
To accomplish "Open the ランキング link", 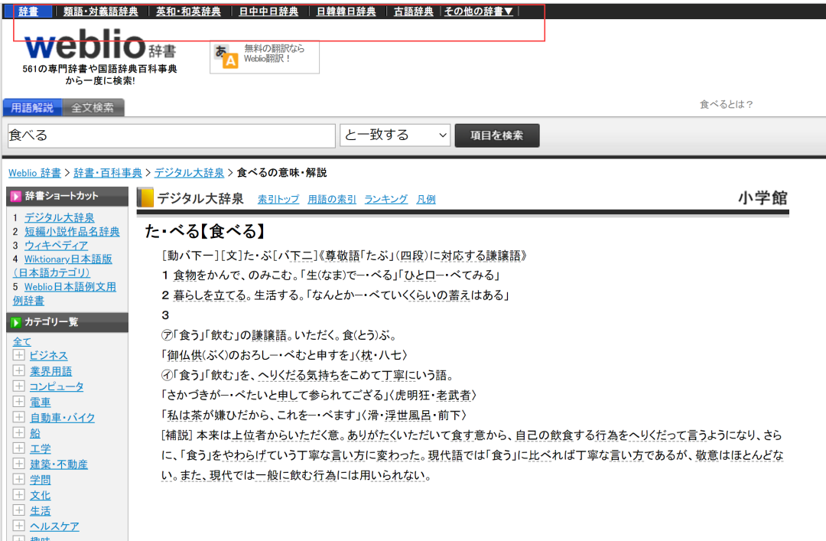I will [x=386, y=199].
